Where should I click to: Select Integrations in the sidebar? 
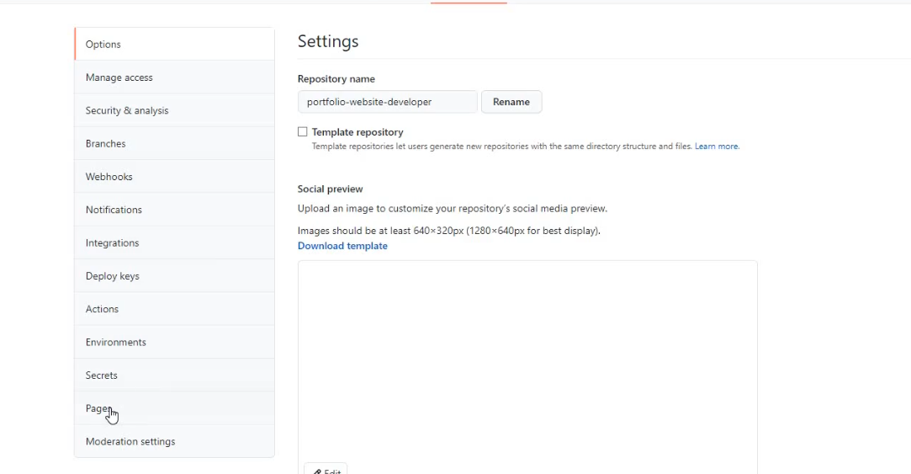[x=112, y=243]
